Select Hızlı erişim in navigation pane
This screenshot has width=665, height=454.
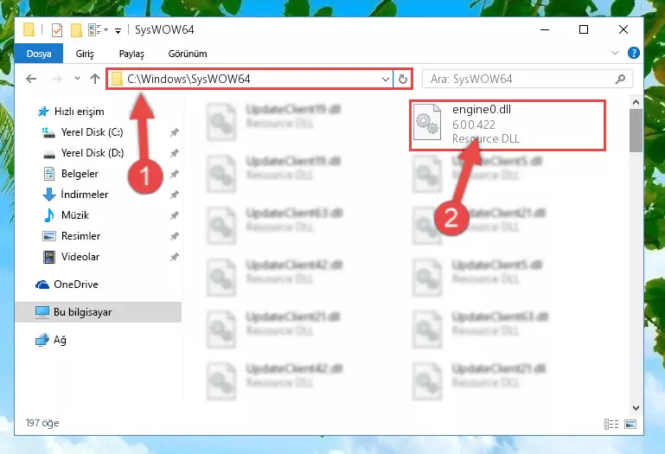[x=80, y=112]
